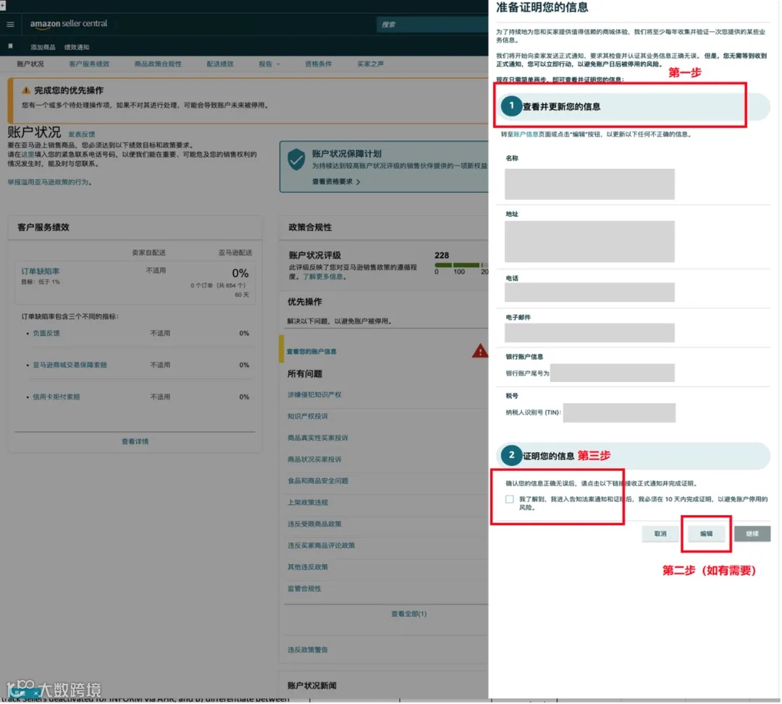The width and height of the screenshot is (782, 704).
Task: Click 查看全部(1) link
Action: point(409,614)
